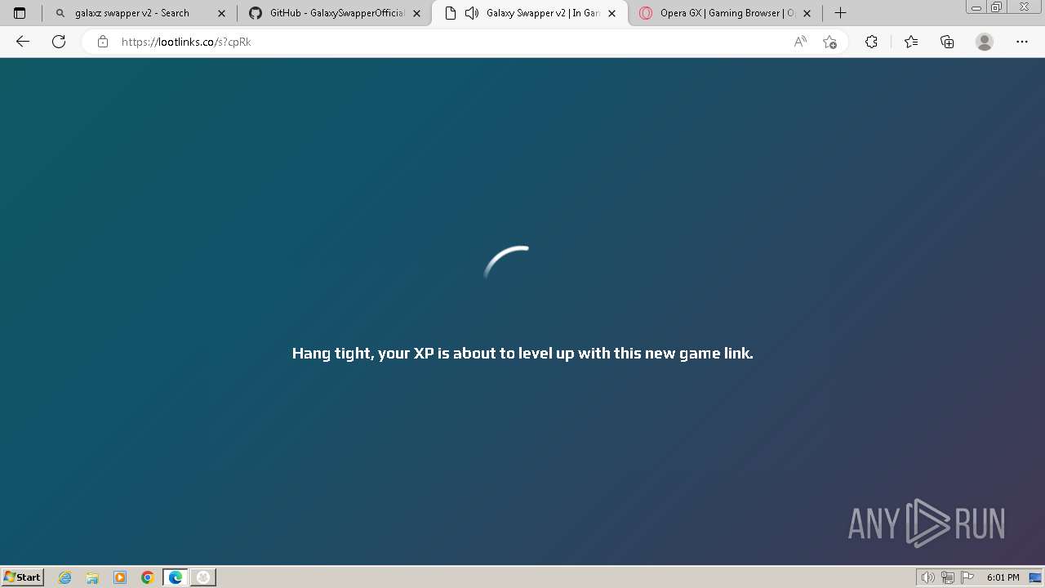The width and height of the screenshot is (1045, 588).
Task: Close the galaxz swapper v2 Search tab
Action: 221,13
